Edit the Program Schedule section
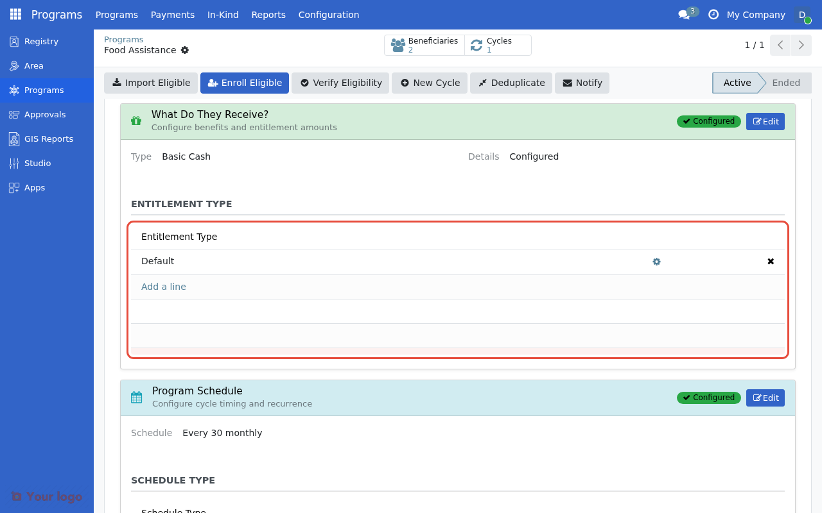 pyautogui.click(x=765, y=398)
